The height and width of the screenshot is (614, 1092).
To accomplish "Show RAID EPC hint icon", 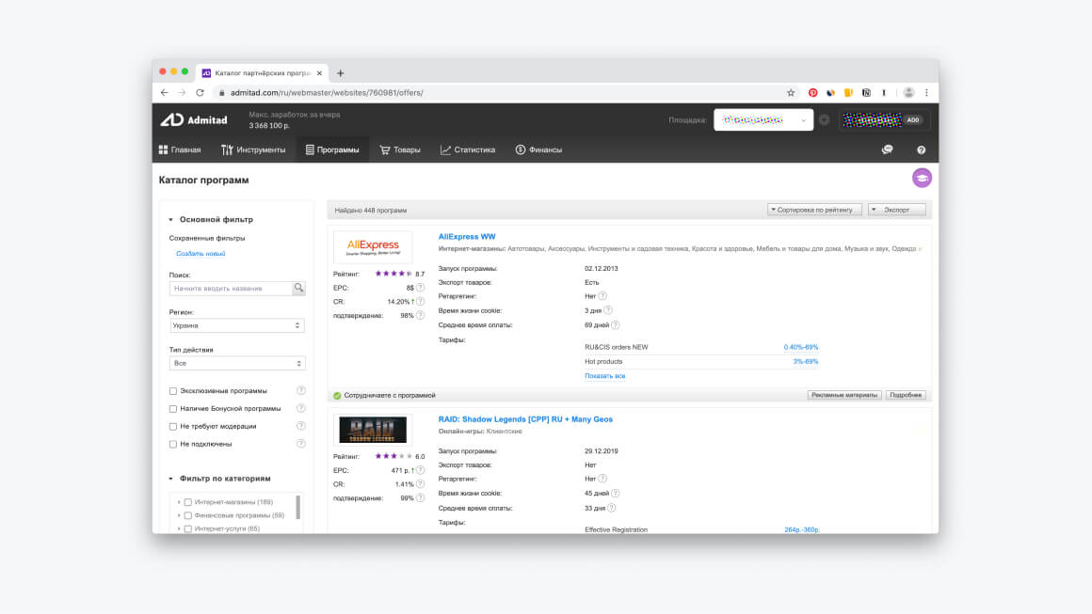I will pos(420,470).
